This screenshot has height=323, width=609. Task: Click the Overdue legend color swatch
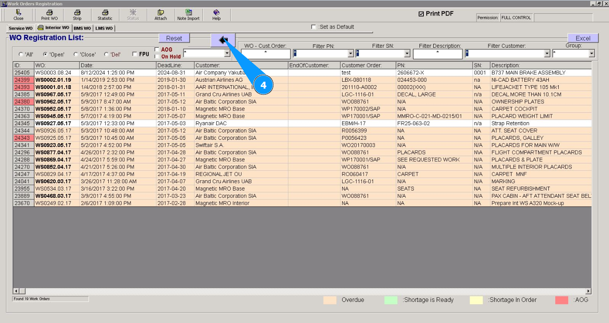click(x=330, y=300)
